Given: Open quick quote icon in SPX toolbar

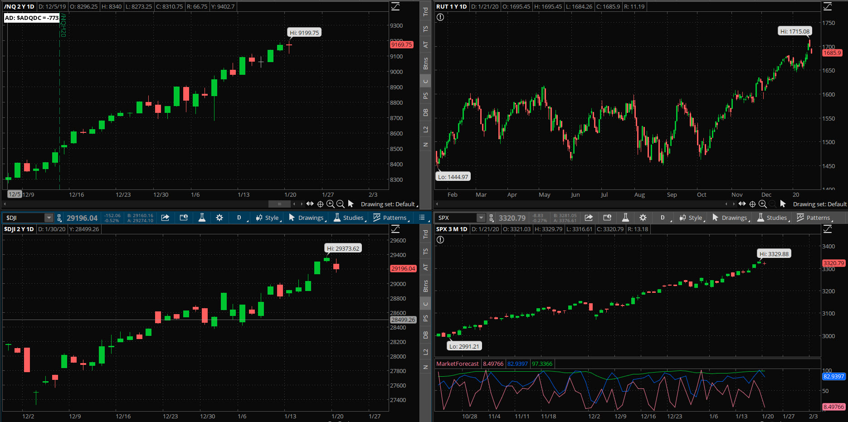Looking at the screenshot, I should pyautogui.click(x=607, y=218).
